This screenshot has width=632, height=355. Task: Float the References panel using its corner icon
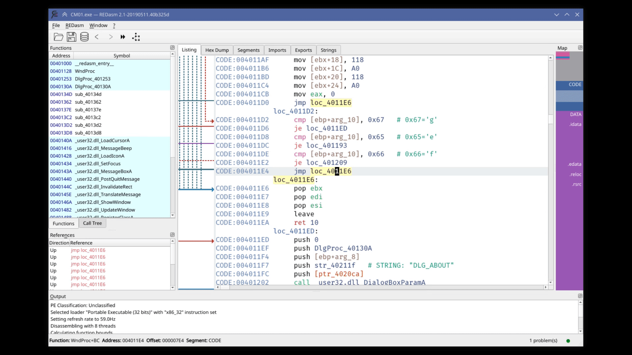coord(172,235)
